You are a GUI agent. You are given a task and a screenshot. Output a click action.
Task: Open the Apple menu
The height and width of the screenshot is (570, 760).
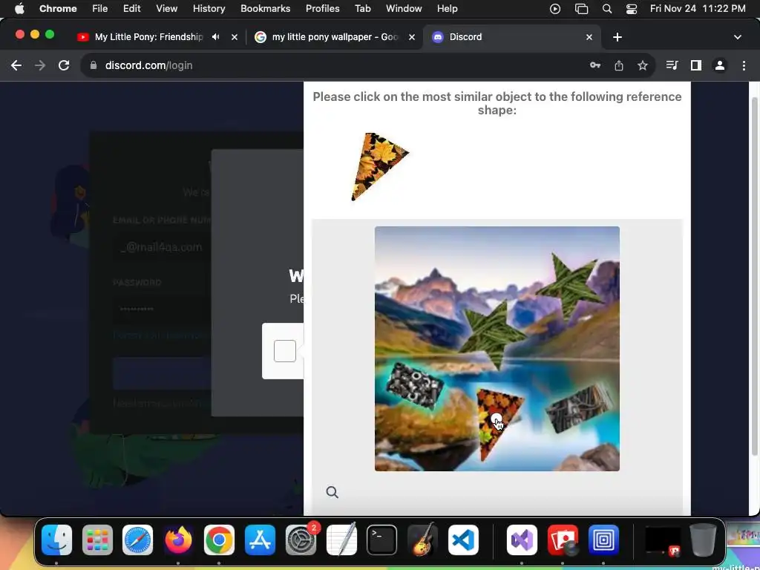click(x=19, y=9)
